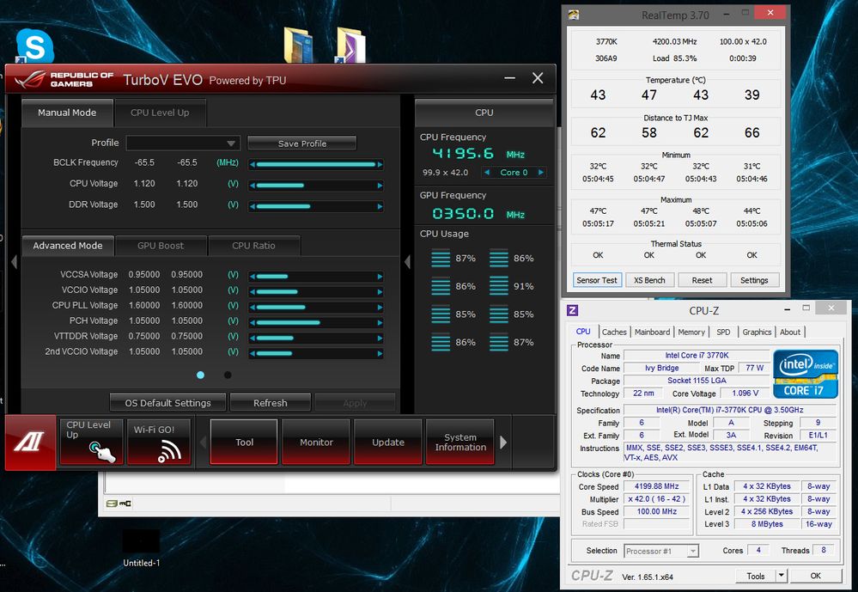Open the Advanced Mode tab
Viewport: 858px width, 592px height.
tap(68, 246)
